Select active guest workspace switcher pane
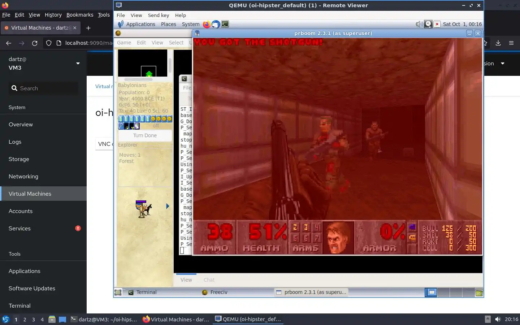Screen dimensions: 520x325 [431, 292]
